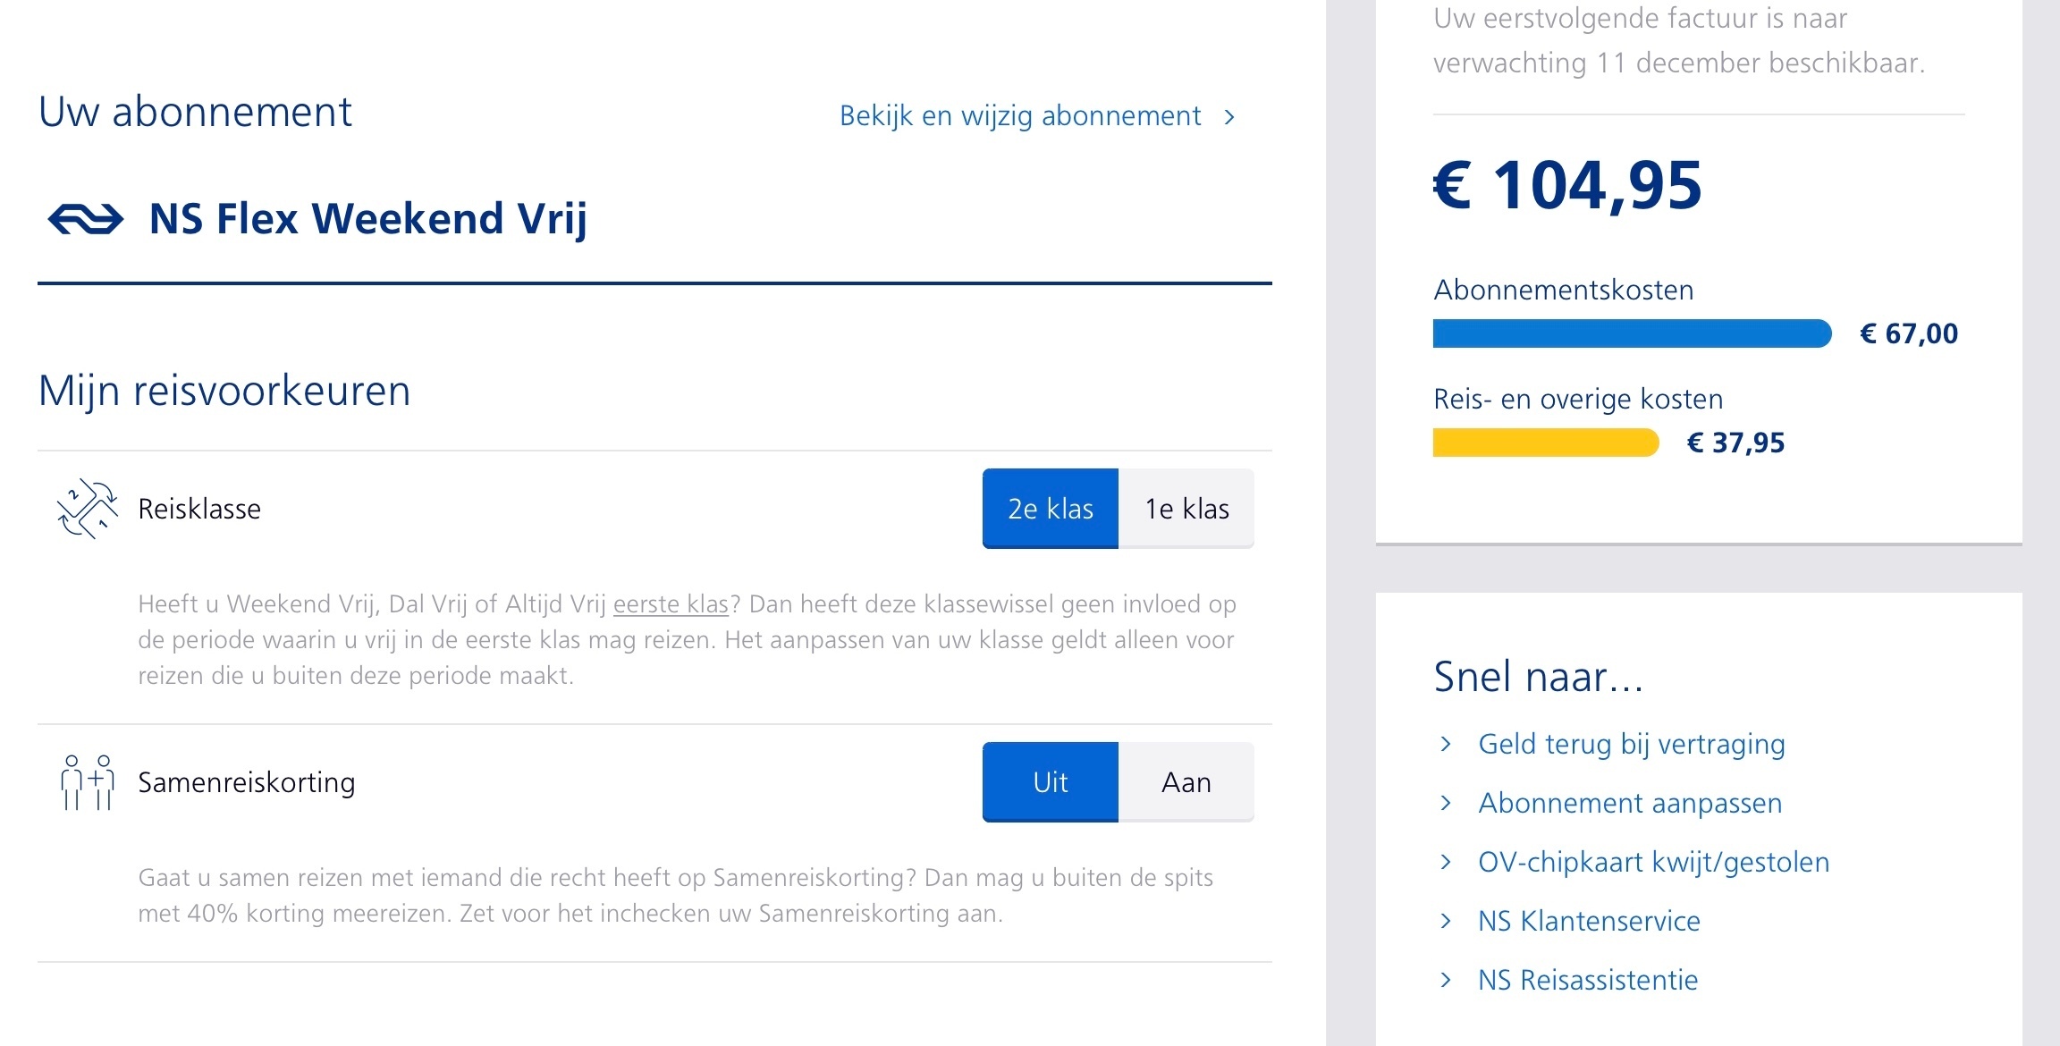Click the chevron before OV-chipkaart kwijt/gestolen
The width and height of the screenshot is (2060, 1046).
pyautogui.click(x=1446, y=862)
